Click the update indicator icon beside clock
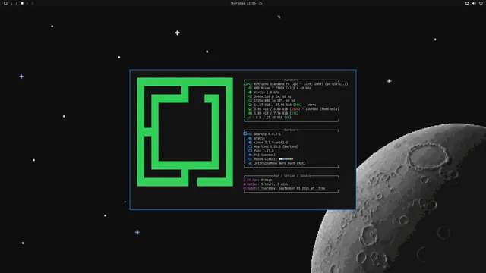 [260, 3]
